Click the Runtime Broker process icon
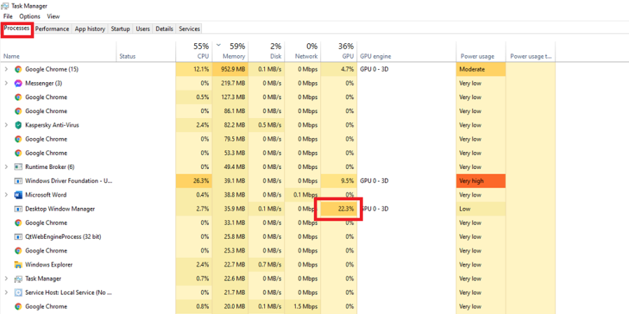 point(18,167)
